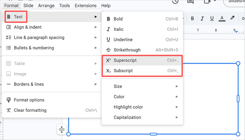Open the Extensions menu
The height and width of the screenshot is (140, 245).
(x=86, y=6)
